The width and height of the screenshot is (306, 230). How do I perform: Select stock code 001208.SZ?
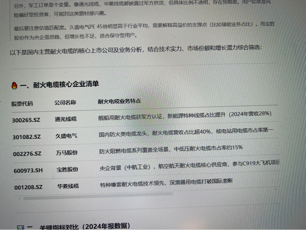pos(28,187)
